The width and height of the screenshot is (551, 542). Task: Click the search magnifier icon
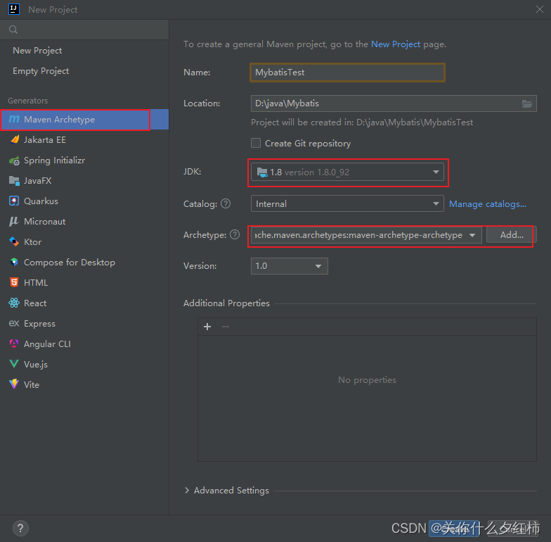coord(13,30)
